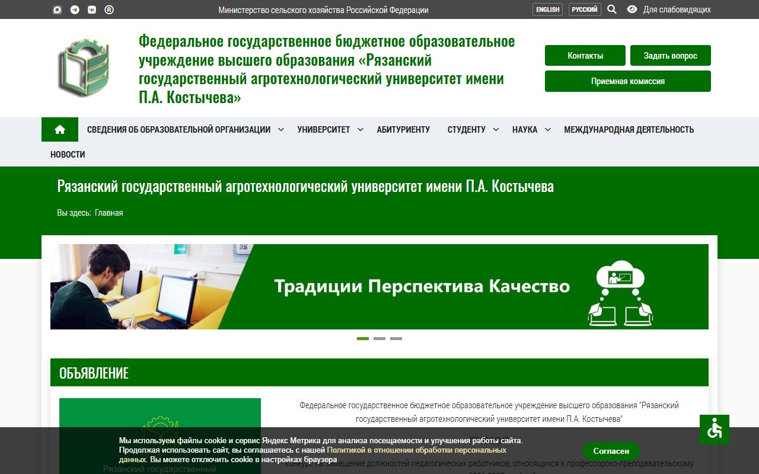Click the Задать вопрос button
This screenshot has height=474, width=759.
(671, 56)
